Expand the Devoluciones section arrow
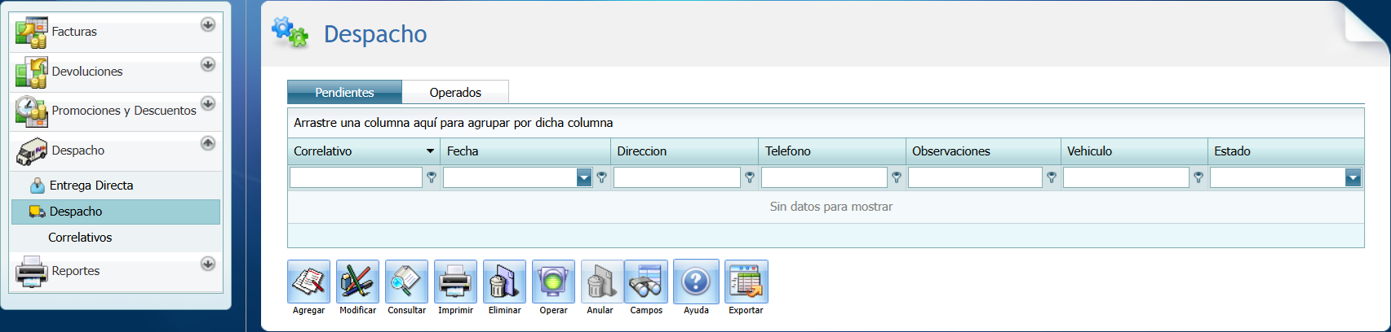This screenshot has height=332, width=1391. tap(208, 63)
